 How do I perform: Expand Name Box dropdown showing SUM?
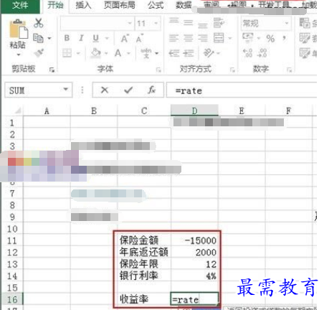pyautogui.click(x=65, y=90)
